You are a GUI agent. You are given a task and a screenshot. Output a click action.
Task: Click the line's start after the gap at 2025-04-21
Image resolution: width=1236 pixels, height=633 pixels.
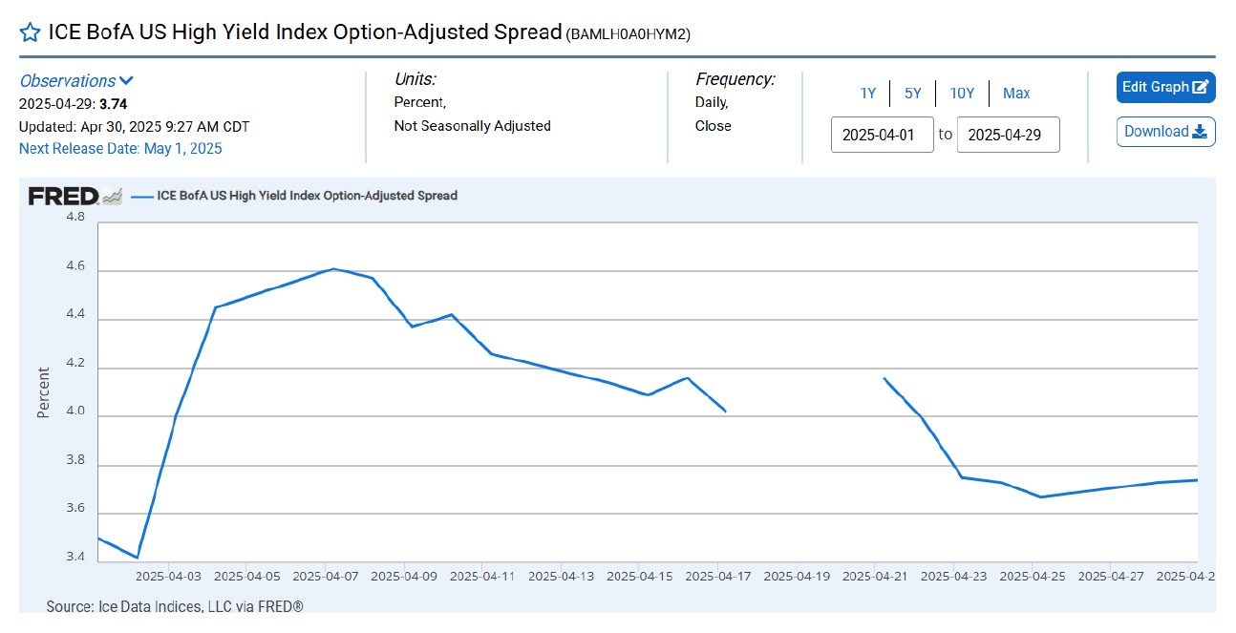[884, 379]
